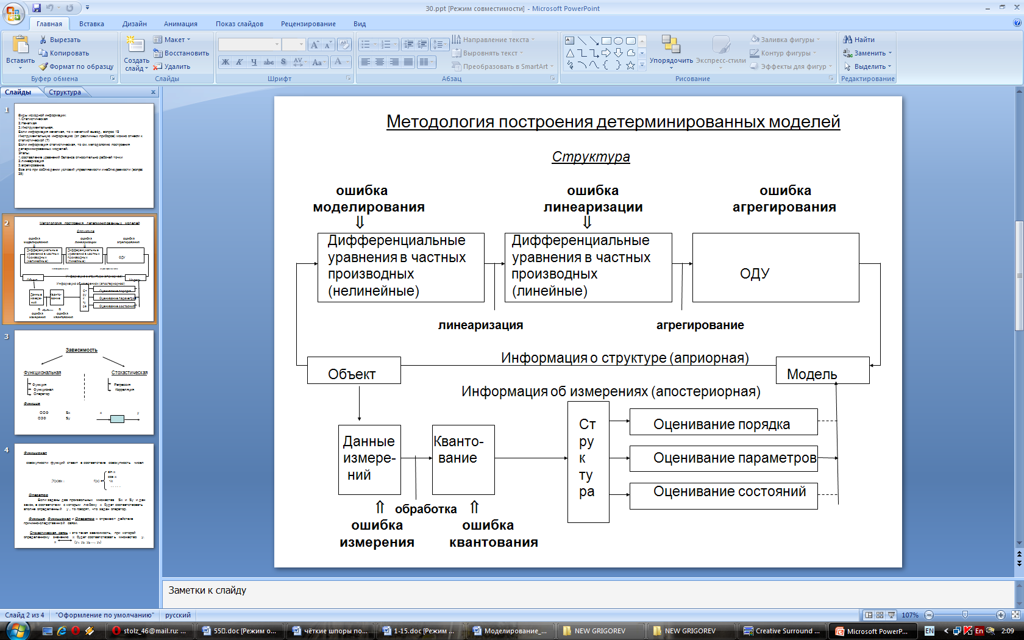Image resolution: width=1024 pixels, height=640 pixels.
Task: Click the Increase Font Size icon
Action: (315, 44)
